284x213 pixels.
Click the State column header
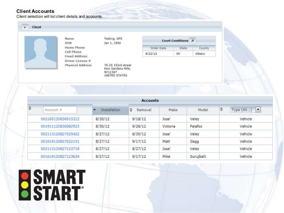coord(183,48)
